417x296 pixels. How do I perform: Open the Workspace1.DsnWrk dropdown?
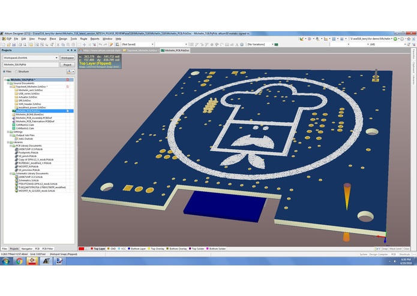[x=56, y=58]
